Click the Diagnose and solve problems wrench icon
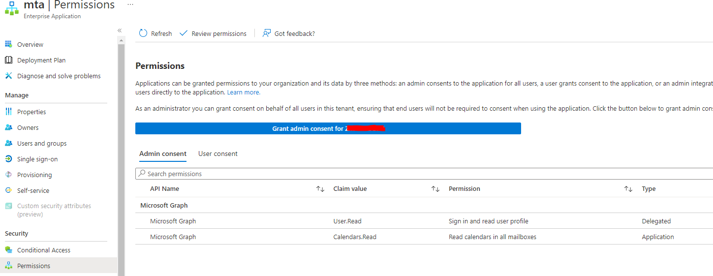713x276 pixels. [8, 76]
